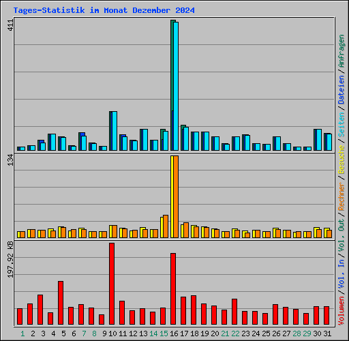Click day label '4' on the x-axis

click(53, 333)
